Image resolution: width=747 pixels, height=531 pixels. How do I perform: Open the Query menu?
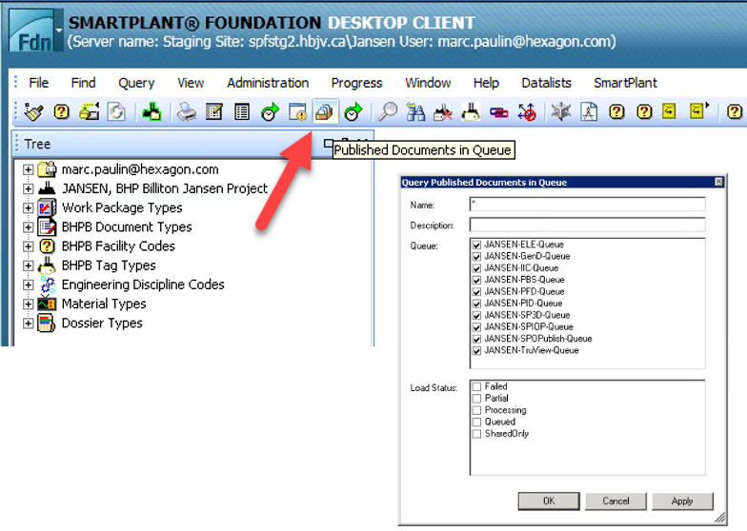click(136, 83)
